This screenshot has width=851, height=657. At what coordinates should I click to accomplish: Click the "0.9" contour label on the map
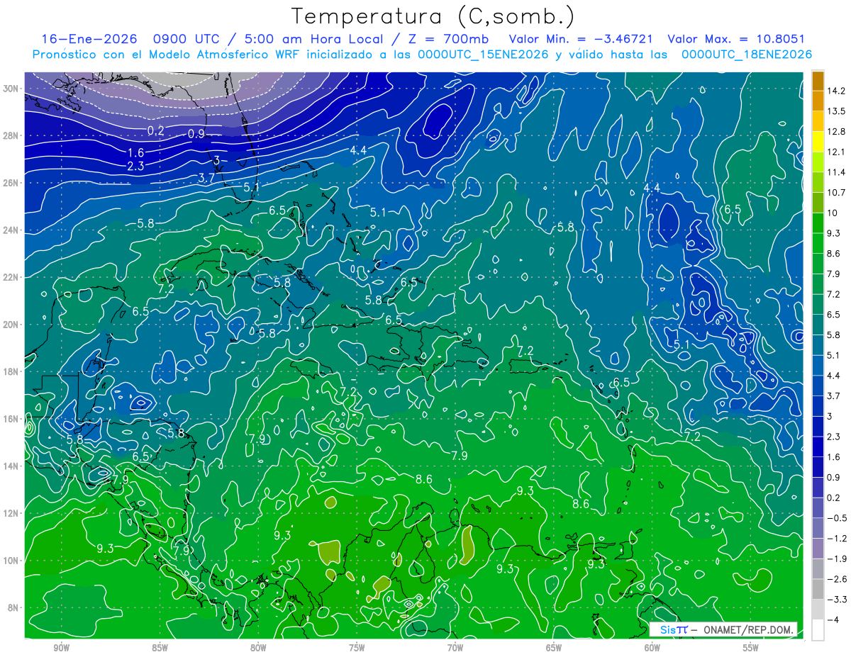click(196, 134)
